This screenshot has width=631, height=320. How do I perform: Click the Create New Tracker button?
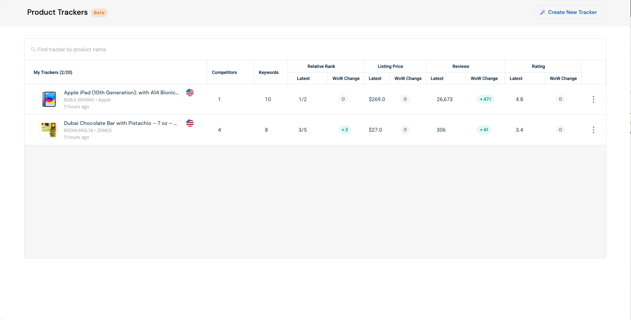tap(568, 12)
